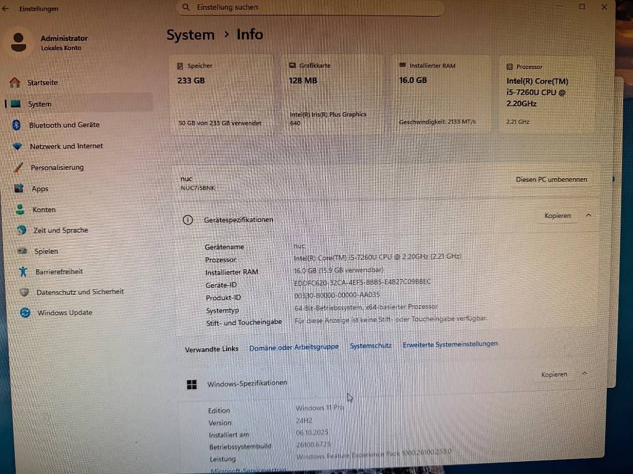Click the Installierter RAM 16.0 GB card
Viewport: 633px width, 474px height.
pyautogui.click(x=441, y=94)
